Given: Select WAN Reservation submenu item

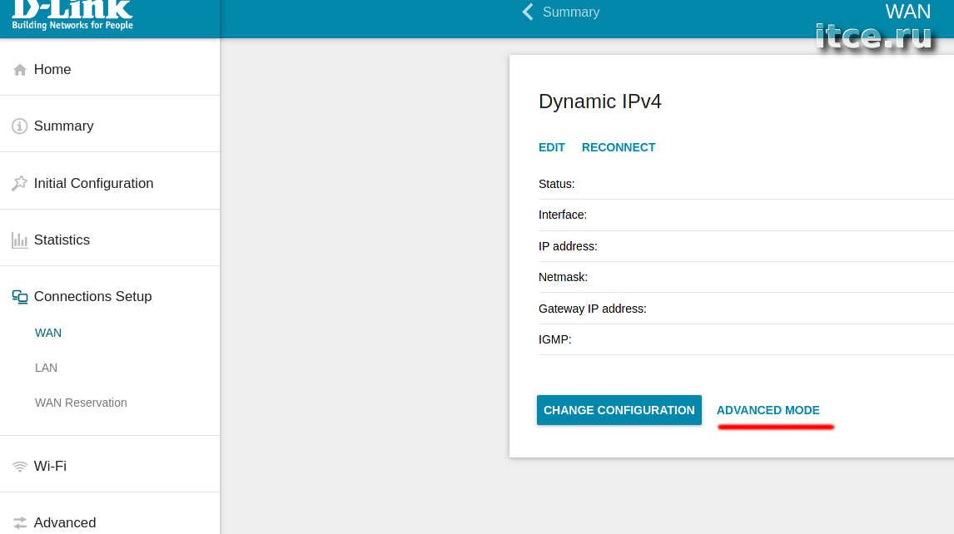Looking at the screenshot, I should tap(81, 403).
